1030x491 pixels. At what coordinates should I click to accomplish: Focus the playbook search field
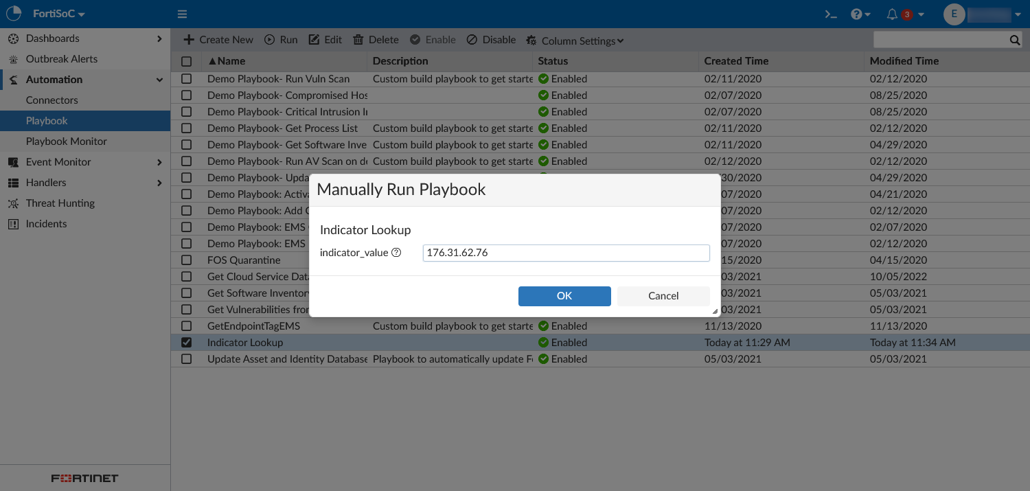coord(941,40)
